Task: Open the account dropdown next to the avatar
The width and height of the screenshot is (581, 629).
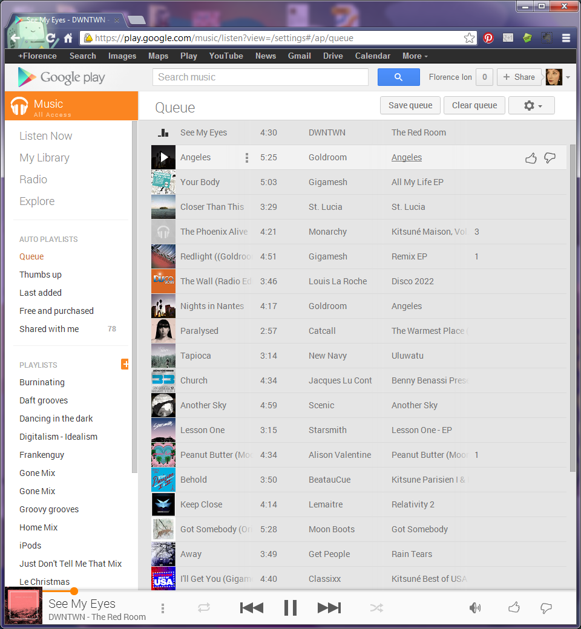Action: (x=567, y=77)
